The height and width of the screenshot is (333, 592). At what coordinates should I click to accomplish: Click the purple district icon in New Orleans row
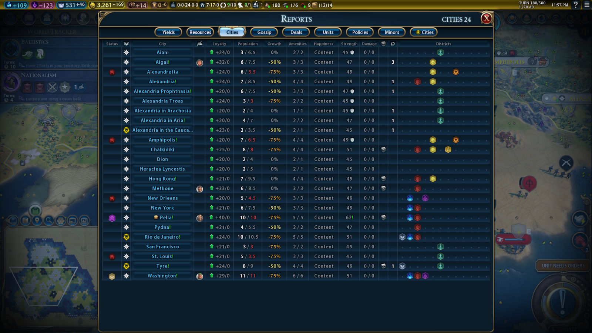click(425, 198)
